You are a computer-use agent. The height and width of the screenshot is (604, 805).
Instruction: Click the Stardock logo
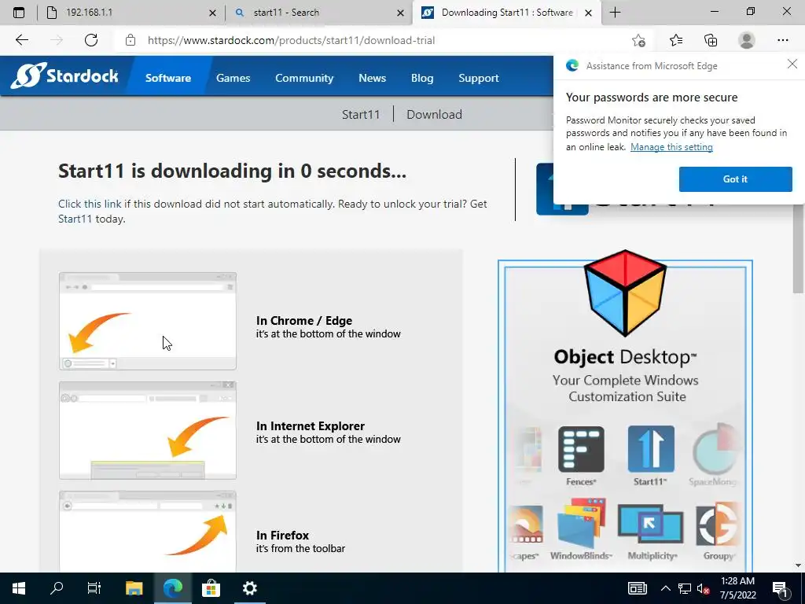click(64, 76)
